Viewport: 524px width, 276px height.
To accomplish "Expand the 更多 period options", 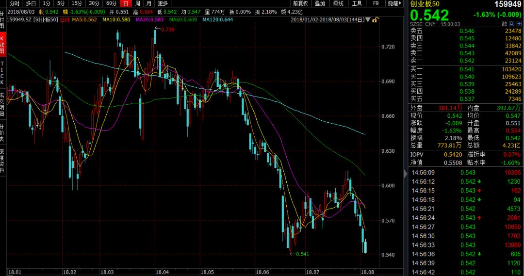I will pos(163,3).
